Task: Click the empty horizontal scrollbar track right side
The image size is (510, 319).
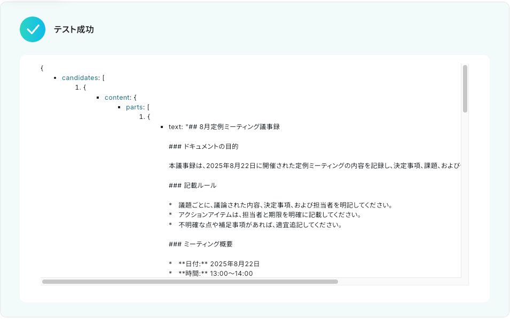Action: [x=399, y=282]
